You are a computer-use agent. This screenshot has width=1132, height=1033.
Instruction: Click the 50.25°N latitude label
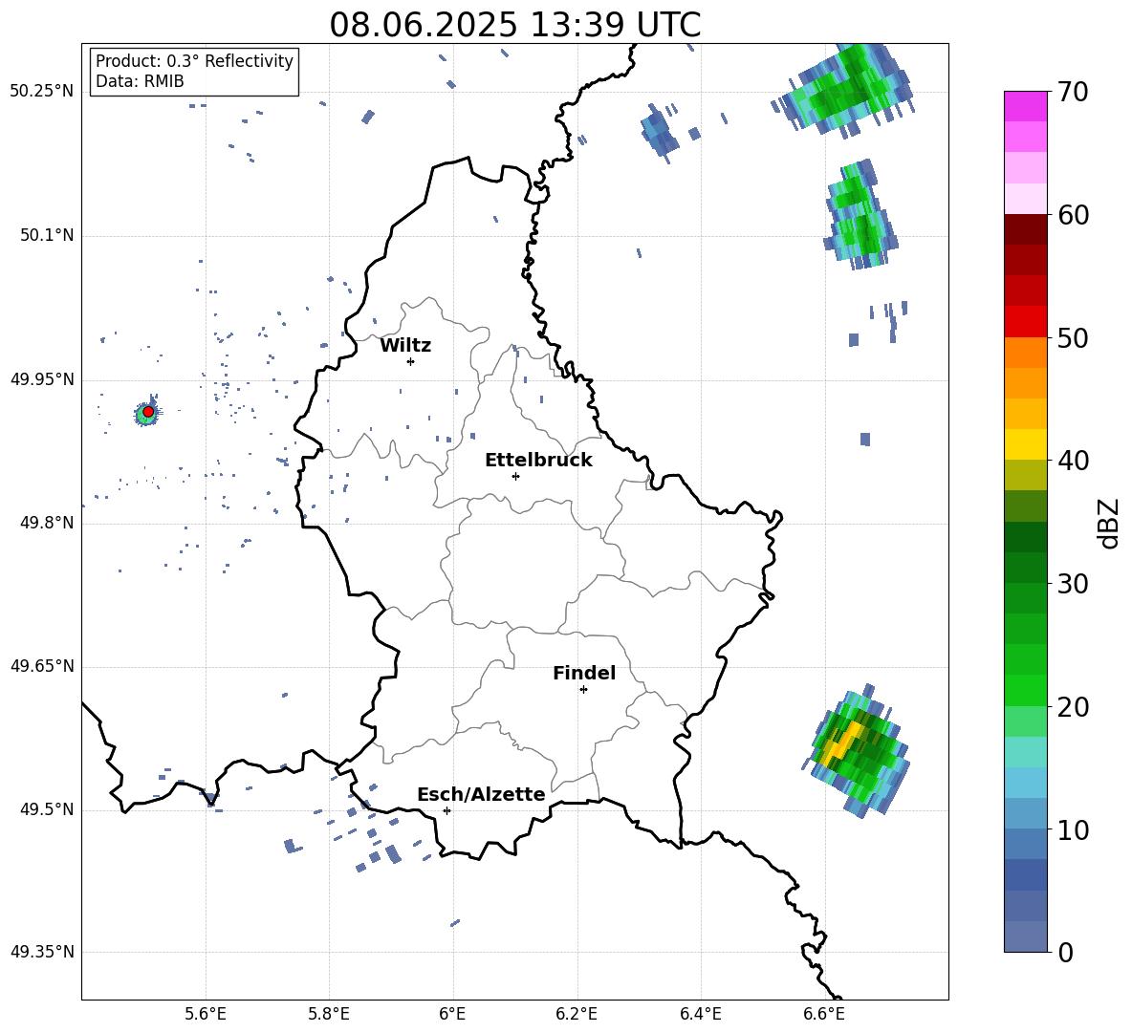pyautogui.click(x=42, y=92)
